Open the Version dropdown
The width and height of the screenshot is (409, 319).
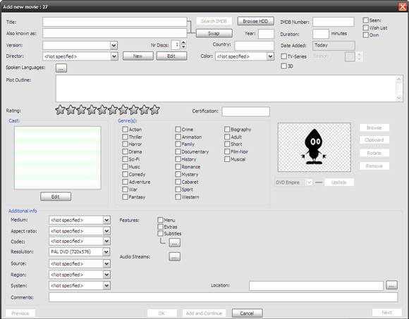[x=114, y=46]
